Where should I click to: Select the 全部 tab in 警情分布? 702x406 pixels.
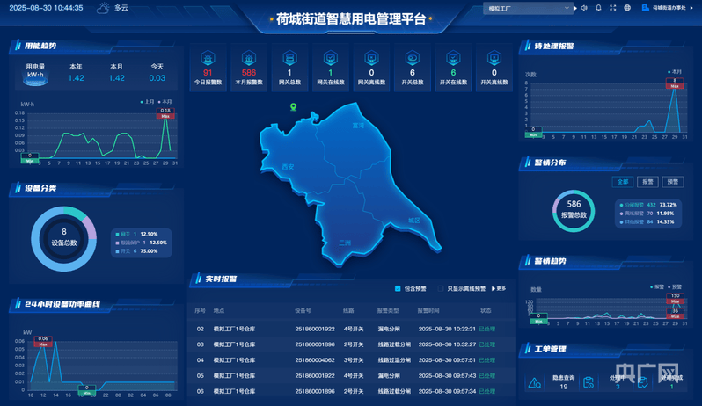click(623, 182)
